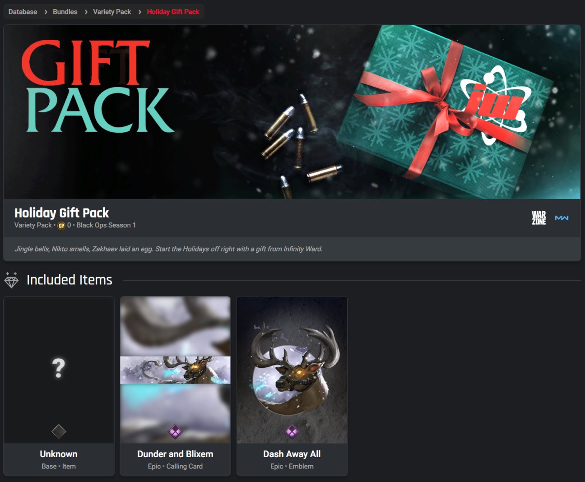This screenshot has height=482, width=585.
Task: Click the diamond icon beside Included Items
Action: click(x=11, y=280)
